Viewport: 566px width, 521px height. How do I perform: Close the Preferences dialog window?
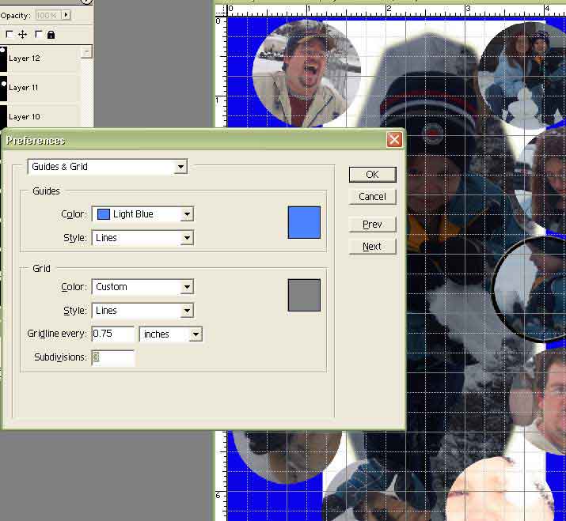coord(394,139)
